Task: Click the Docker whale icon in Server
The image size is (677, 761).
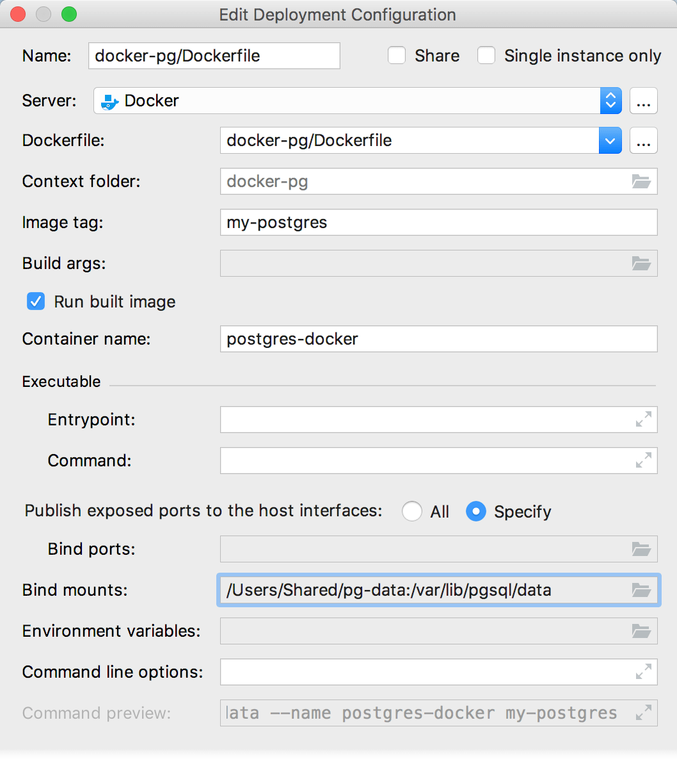Action: [109, 101]
